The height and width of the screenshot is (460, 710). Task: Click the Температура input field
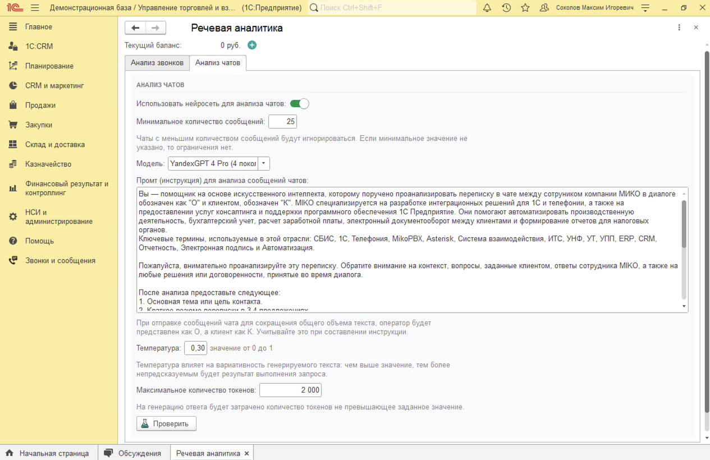pyautogui.click(x=196, y=348)
